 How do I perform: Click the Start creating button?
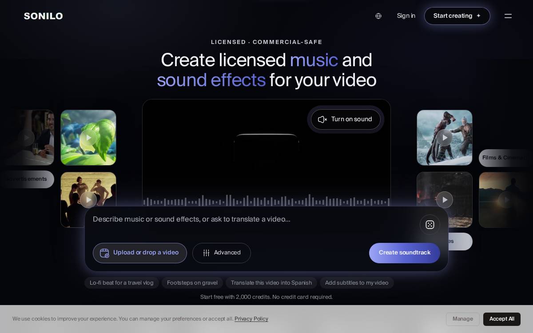point(457,16)
